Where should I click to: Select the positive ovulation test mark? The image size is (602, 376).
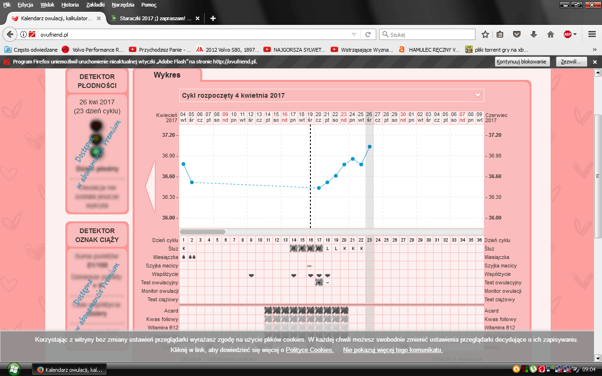coord(319,282)
